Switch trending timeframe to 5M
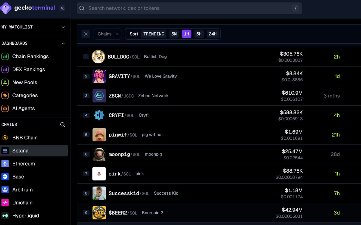This screenshot has width=361, height=225. pos(174,34)
